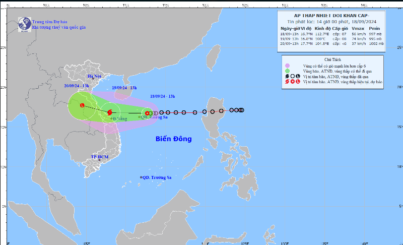Click the dot beside QĐ. Trường Sa label

[x=141, y=177]
